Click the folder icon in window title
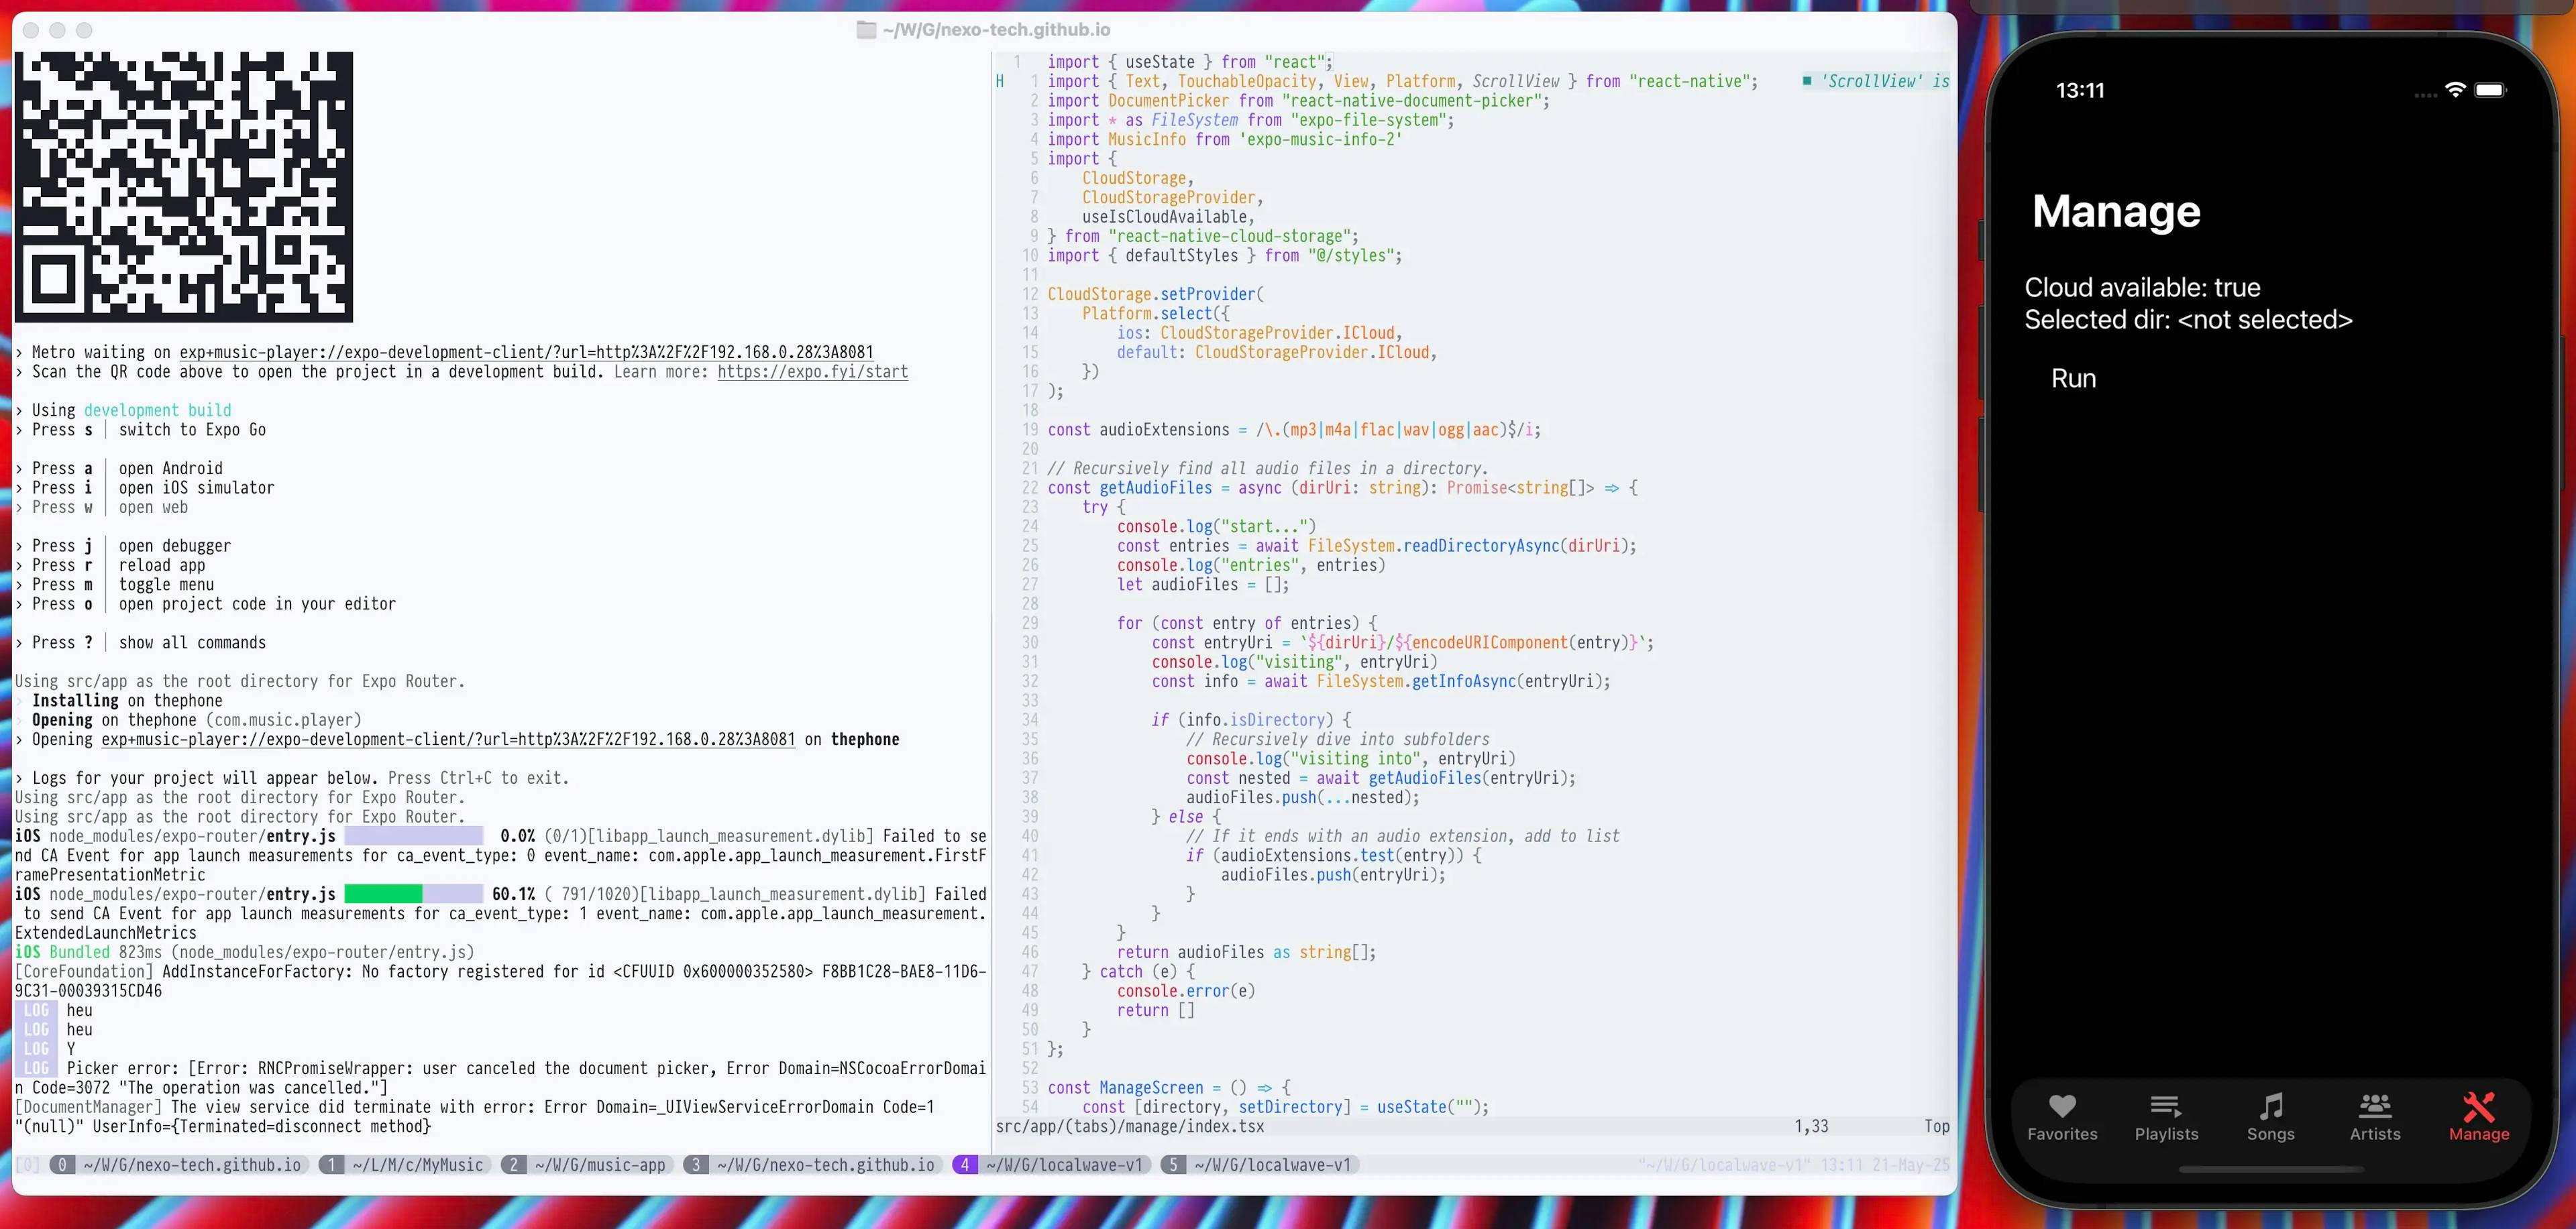2576x1229 pixels. click(866, 30)
